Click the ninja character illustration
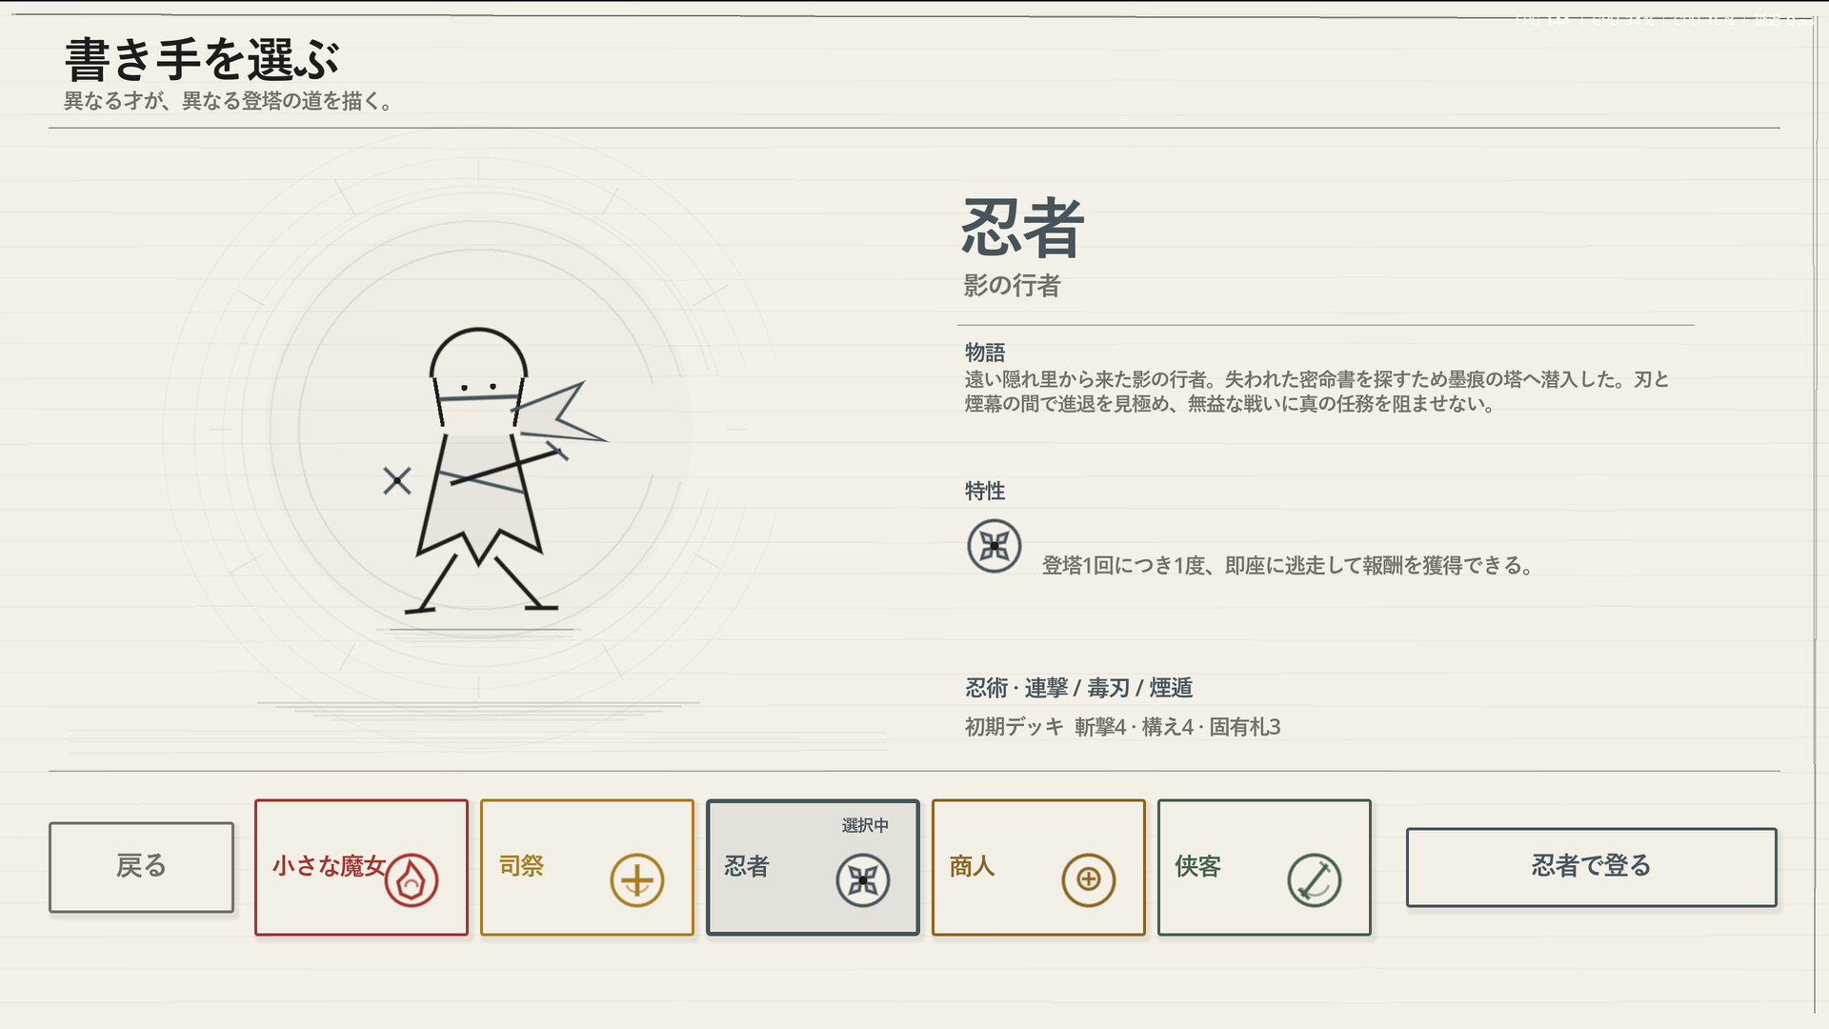 click(x=495, y=471)
